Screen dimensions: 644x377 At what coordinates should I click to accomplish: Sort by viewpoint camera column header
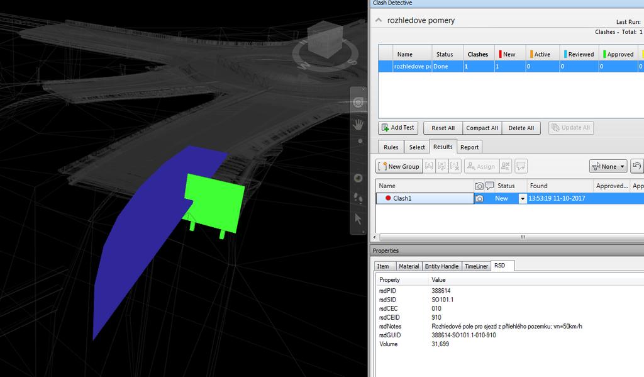click(x=479, y=186)
